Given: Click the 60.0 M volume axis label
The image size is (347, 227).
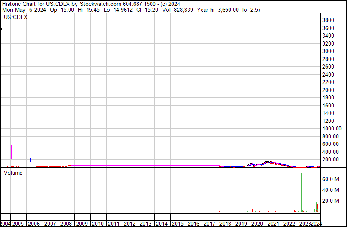Looking at the screenshot, I should 331,179.
